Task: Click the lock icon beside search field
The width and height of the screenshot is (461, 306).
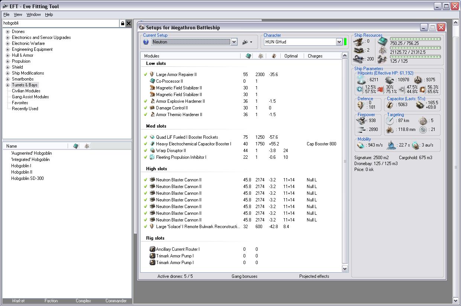Action: 122,23
